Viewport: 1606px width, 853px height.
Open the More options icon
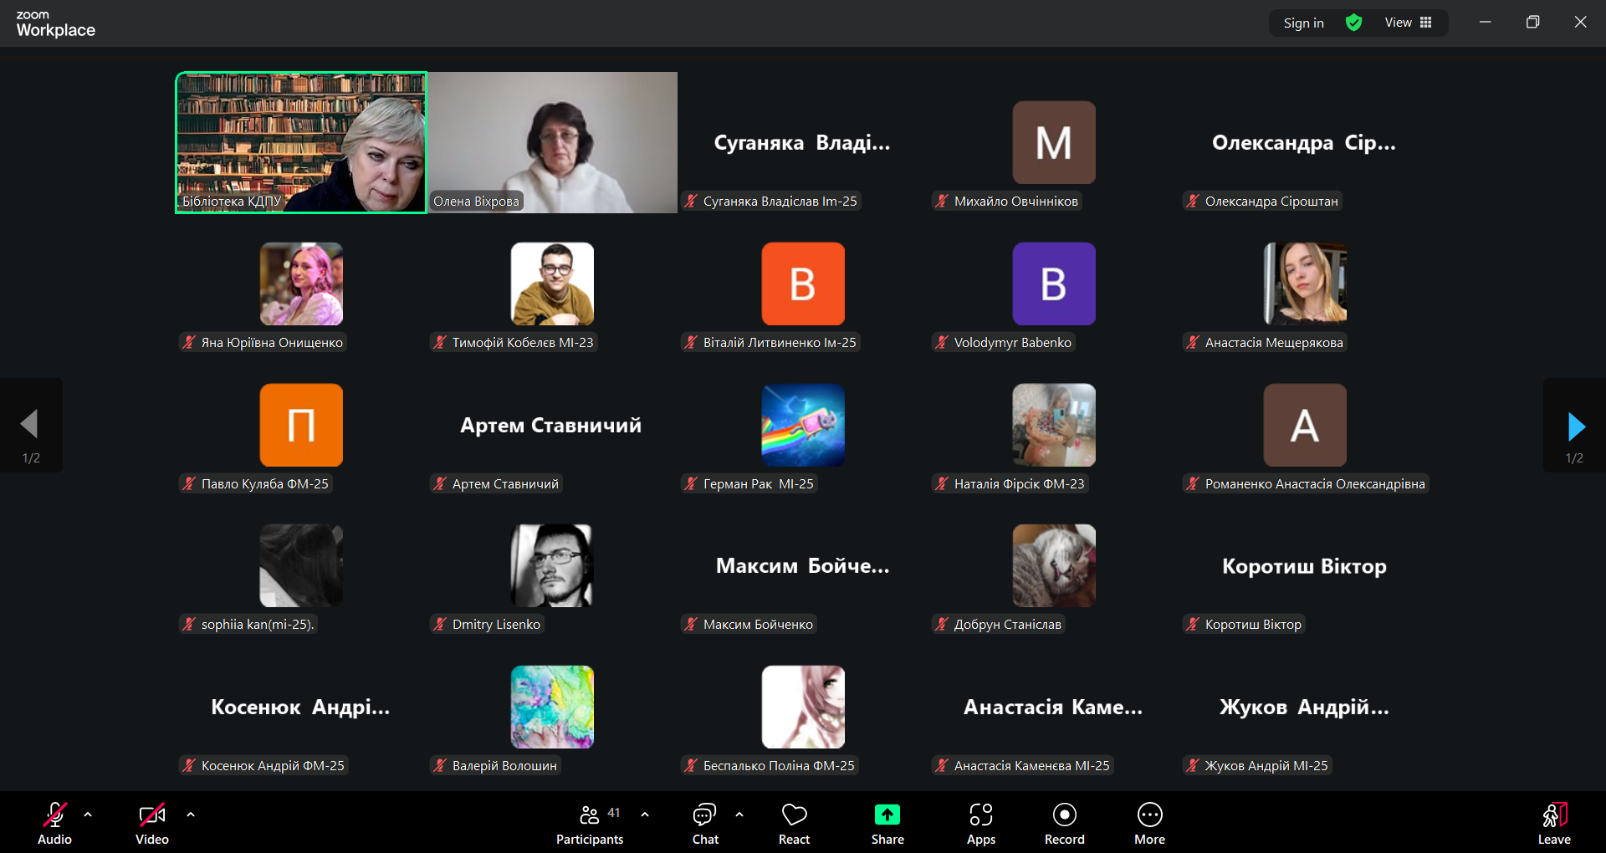point(1149,815)
